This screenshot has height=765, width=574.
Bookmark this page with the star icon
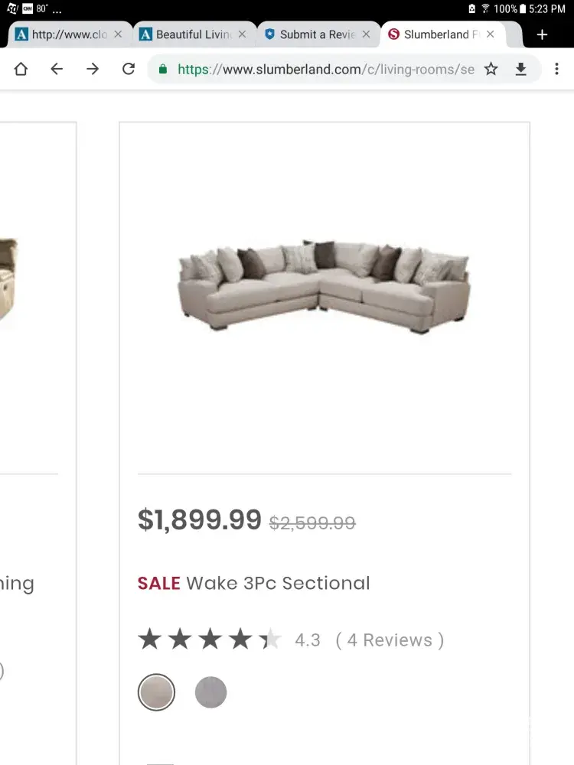[491, 70]
